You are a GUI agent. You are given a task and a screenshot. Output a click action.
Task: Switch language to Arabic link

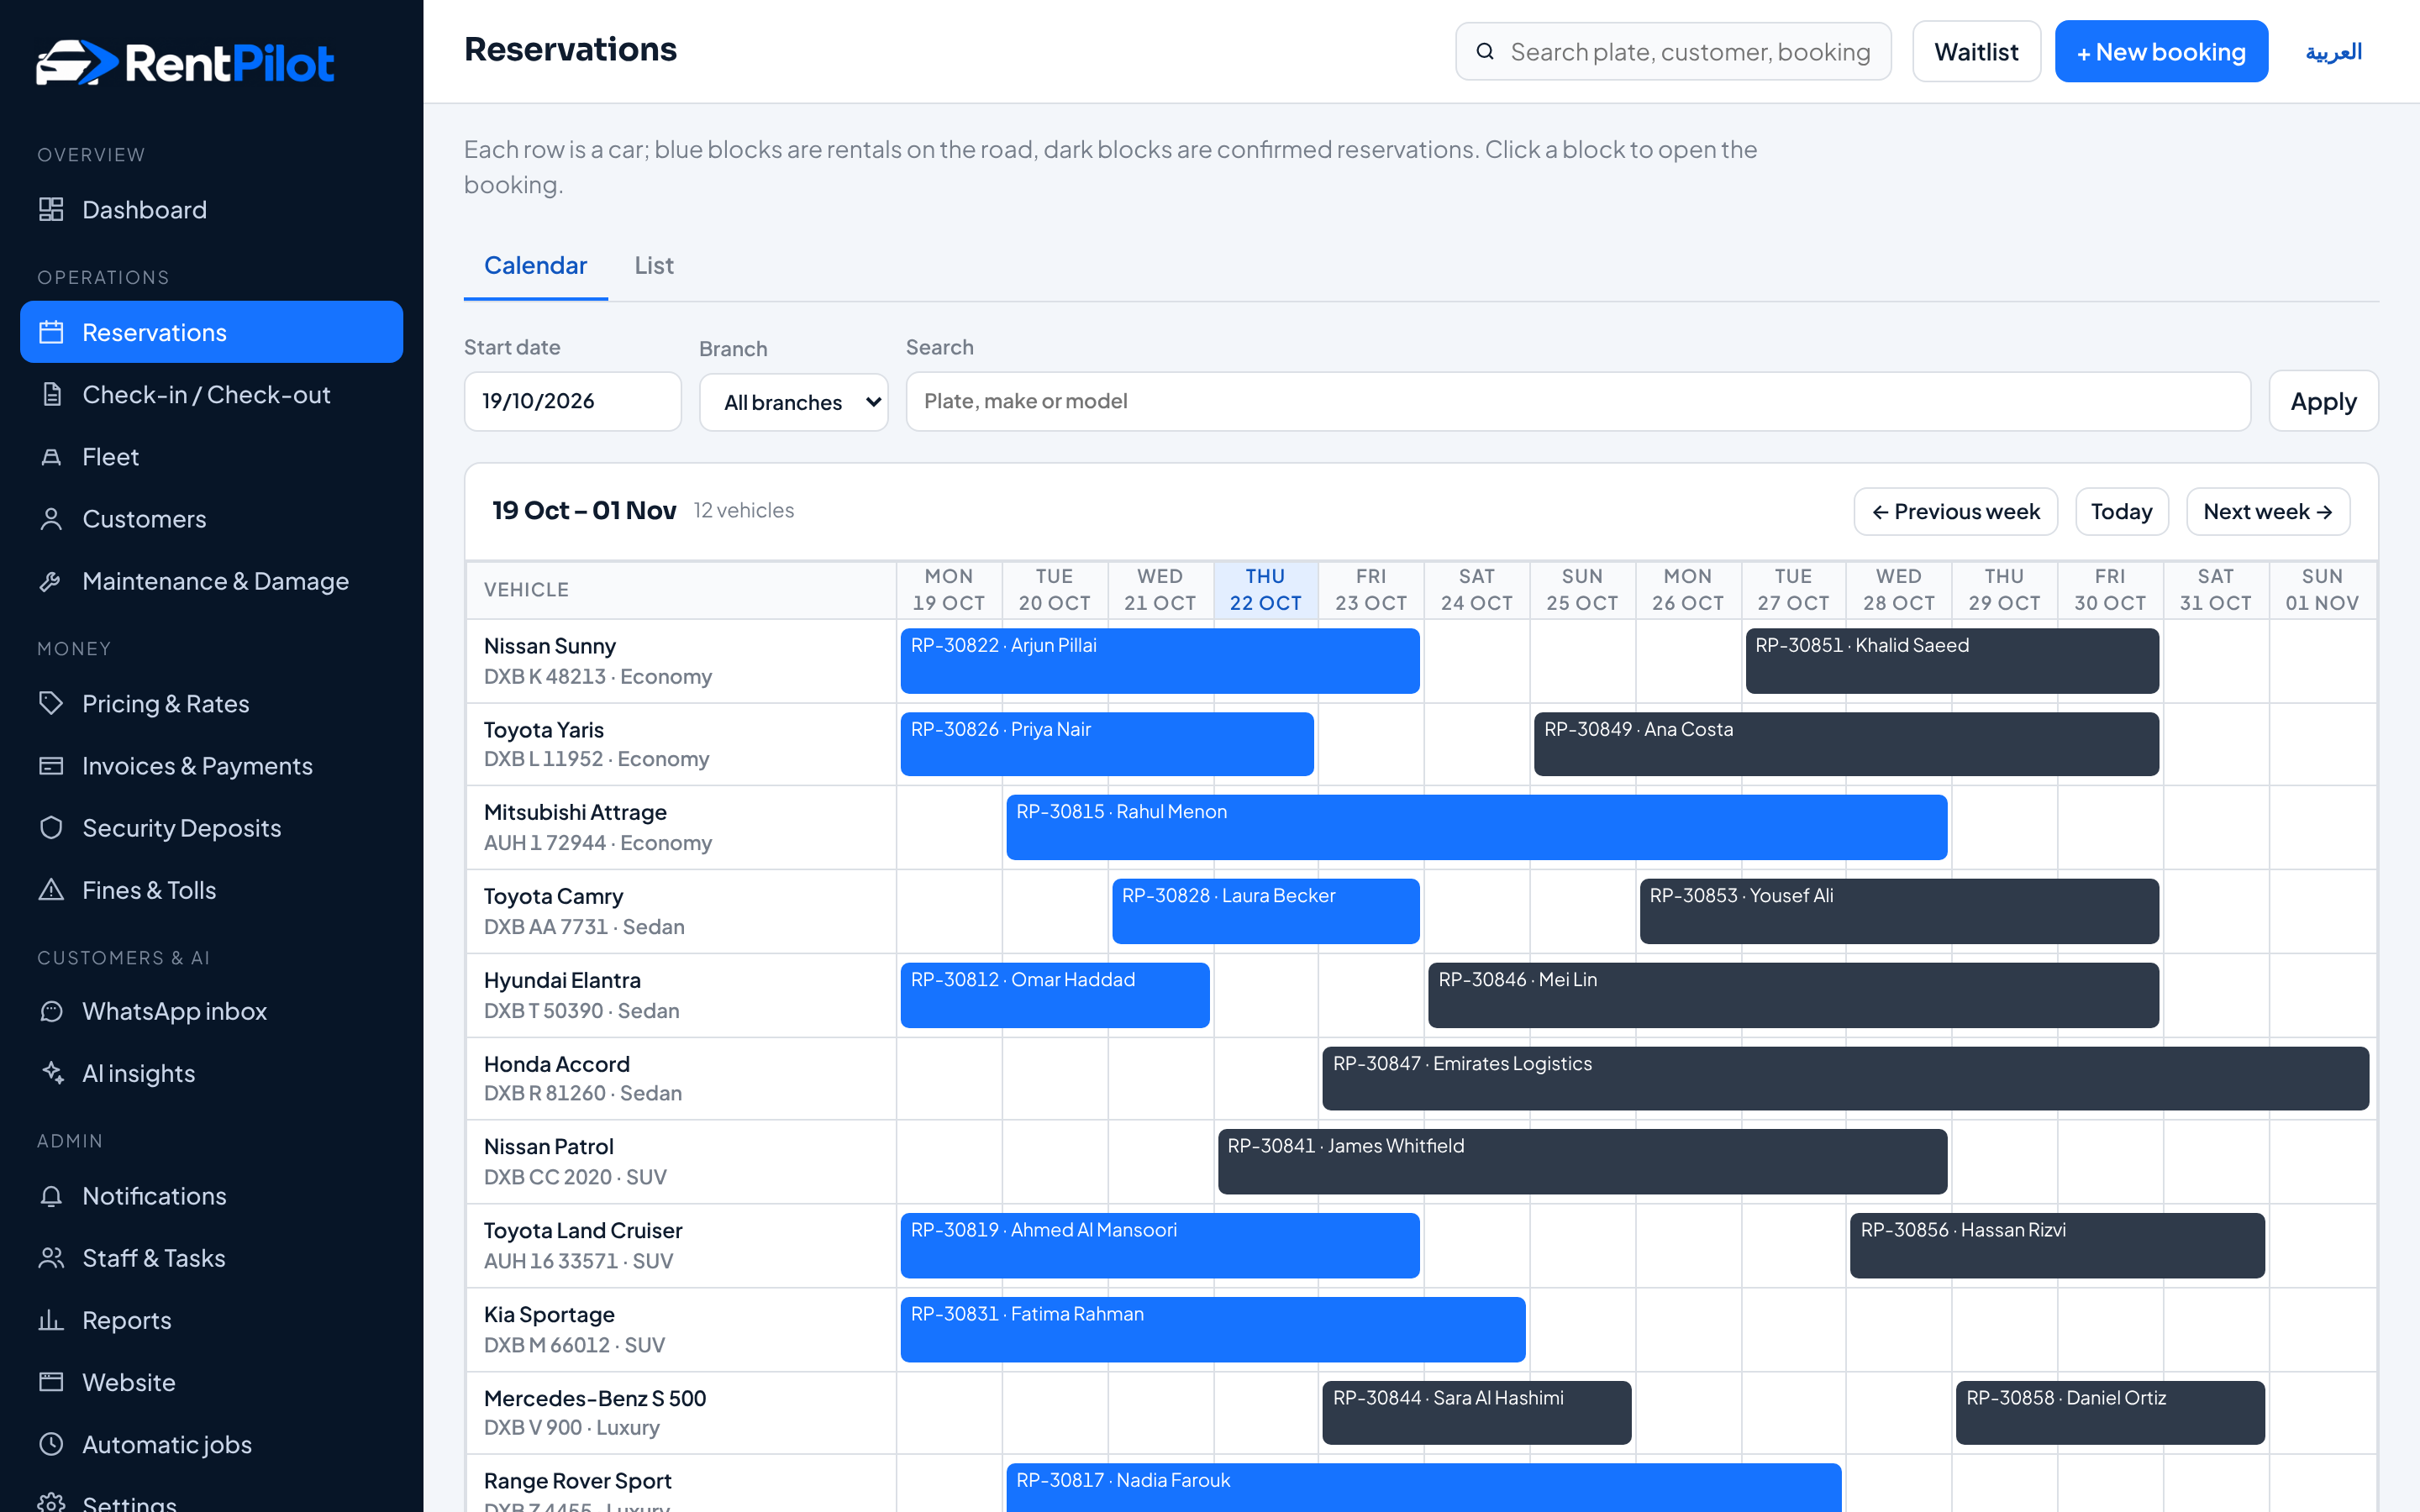tap(2333, 51)
